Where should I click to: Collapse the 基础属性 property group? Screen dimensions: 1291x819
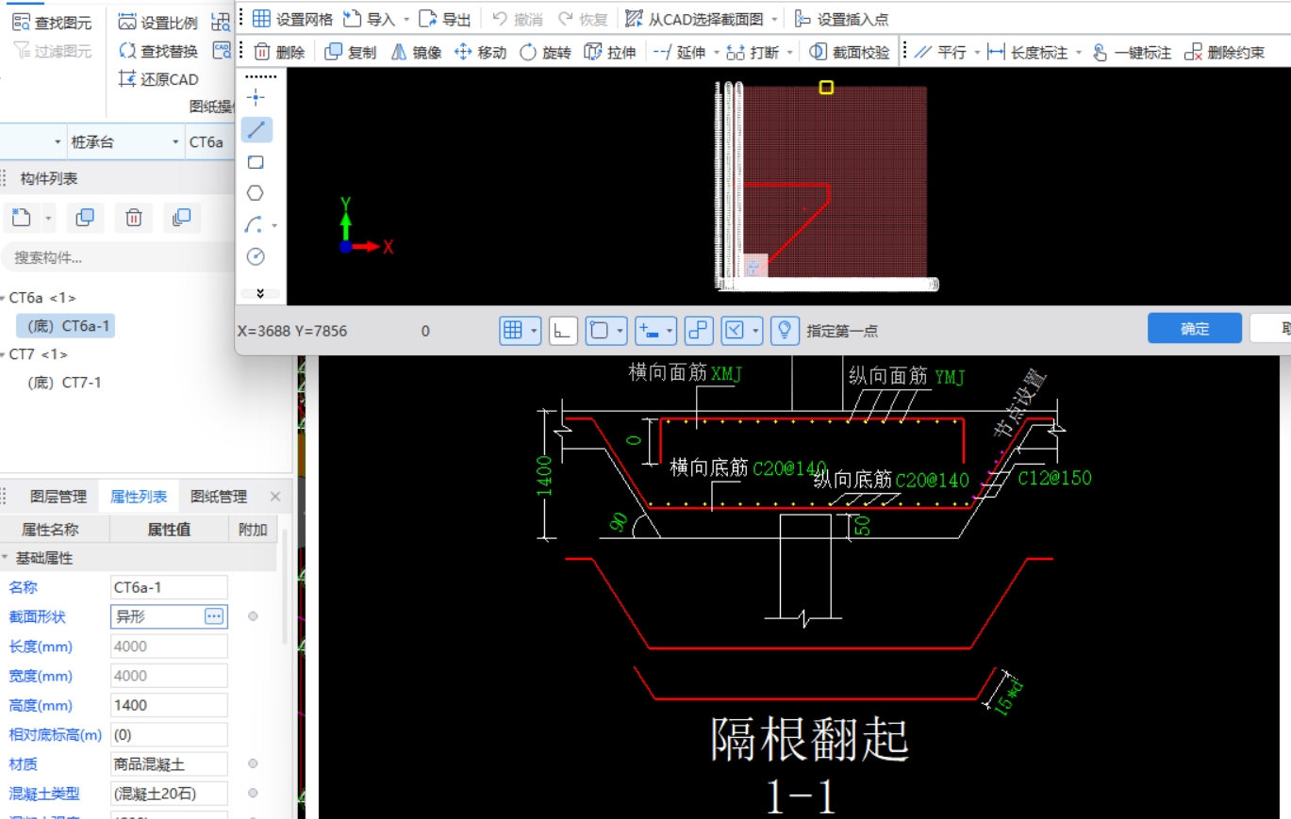(5, 558)
